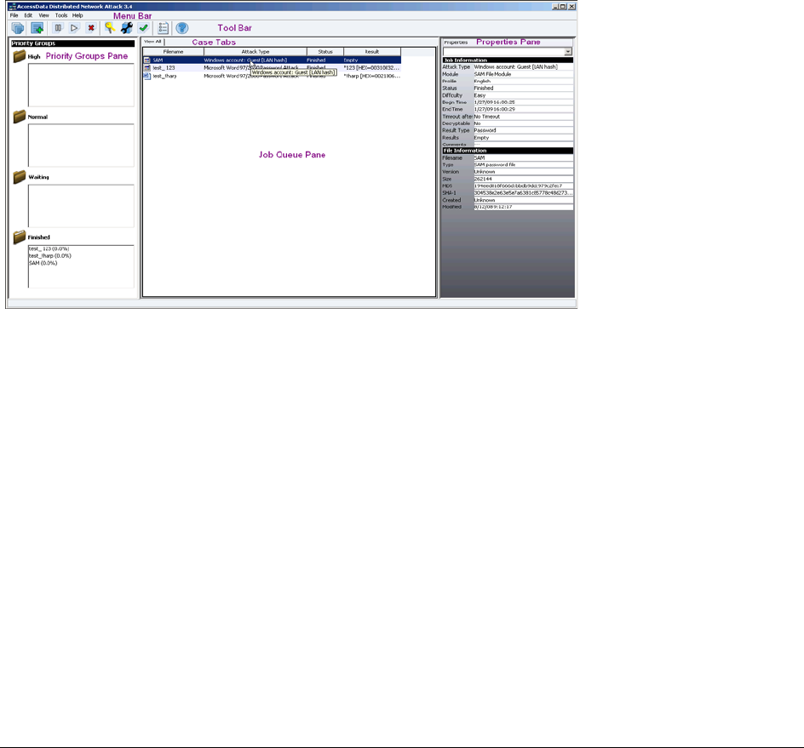
Task: Click the empty Normal priority list box
Action: (81, 145)
